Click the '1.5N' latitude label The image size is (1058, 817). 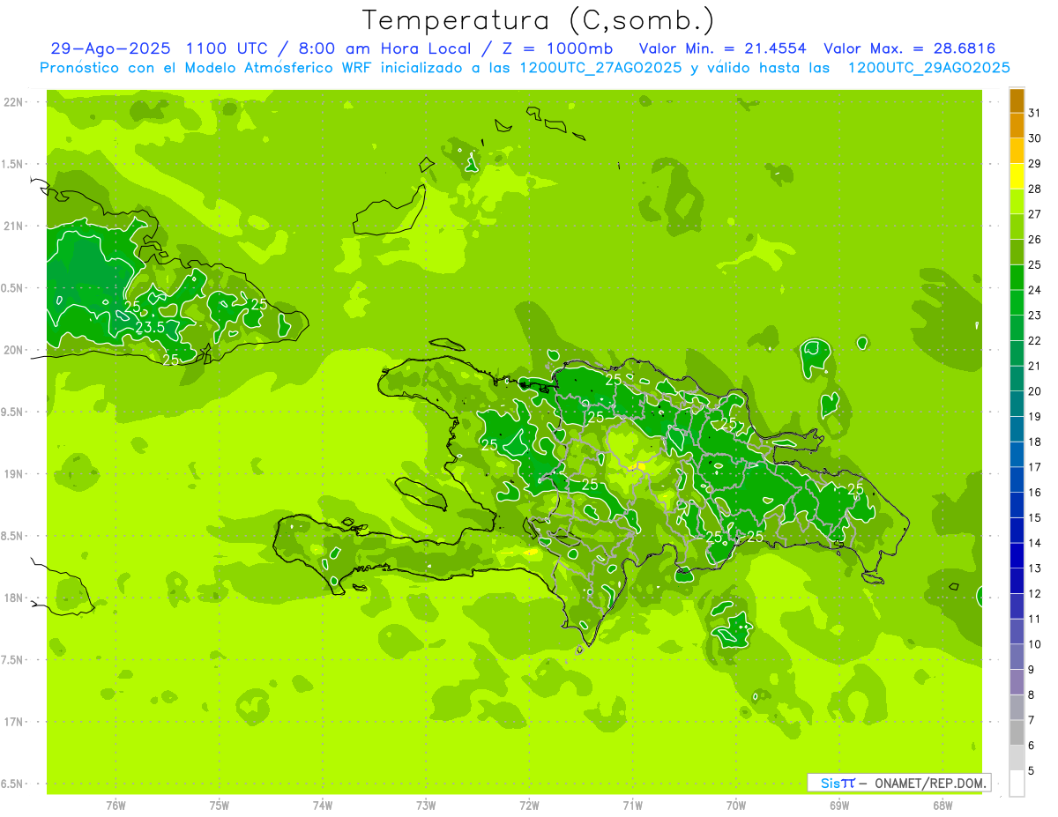(13, 164)
